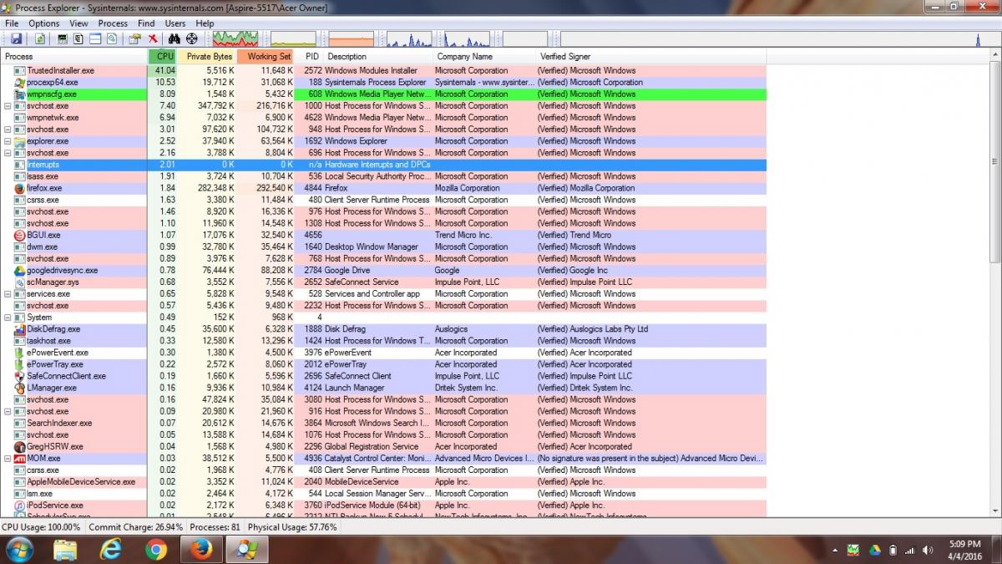Sort by the Private Bytes column header

point(207,57)
